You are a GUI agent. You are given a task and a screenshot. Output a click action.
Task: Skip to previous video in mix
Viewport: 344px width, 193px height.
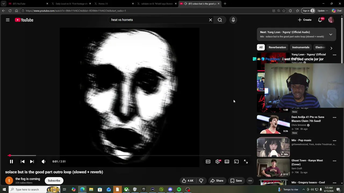[23, 161]
